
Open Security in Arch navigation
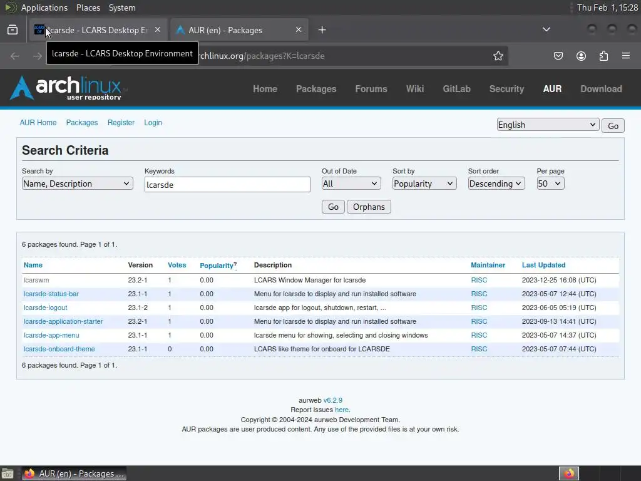(x=506, y=89)
